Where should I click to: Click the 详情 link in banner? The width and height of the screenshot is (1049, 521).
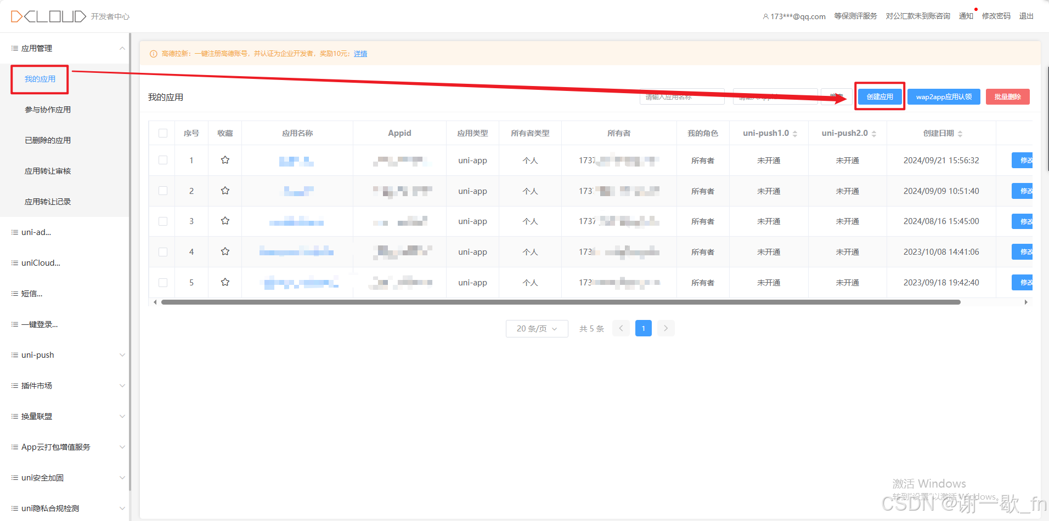click(360, 54)
